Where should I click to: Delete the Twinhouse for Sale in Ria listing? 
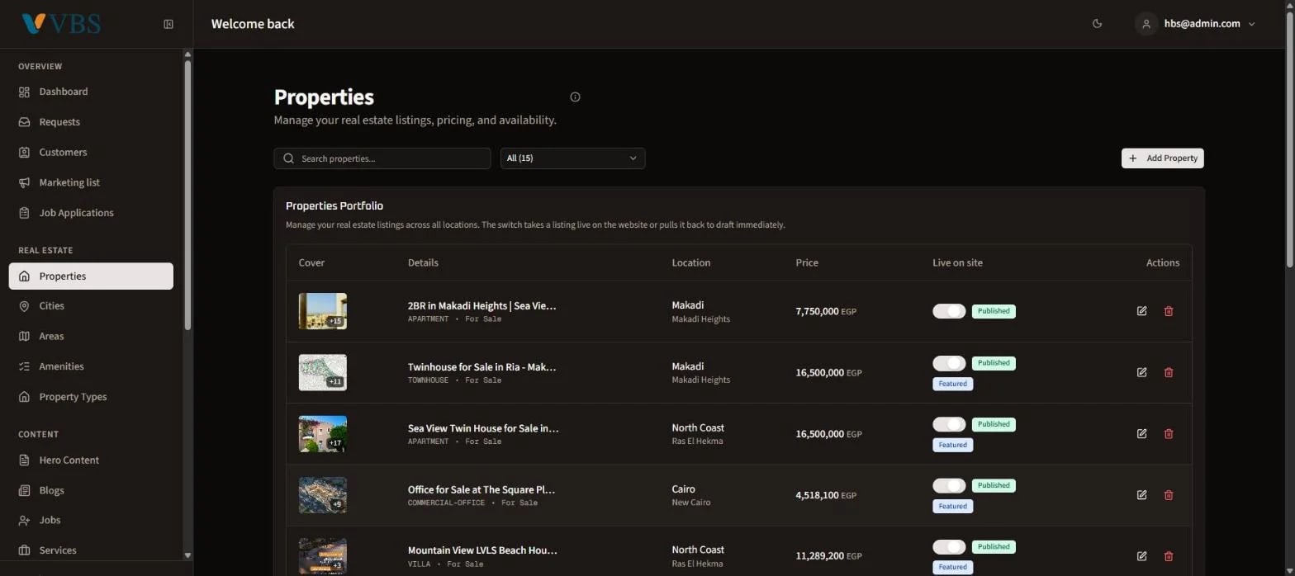1169,372
